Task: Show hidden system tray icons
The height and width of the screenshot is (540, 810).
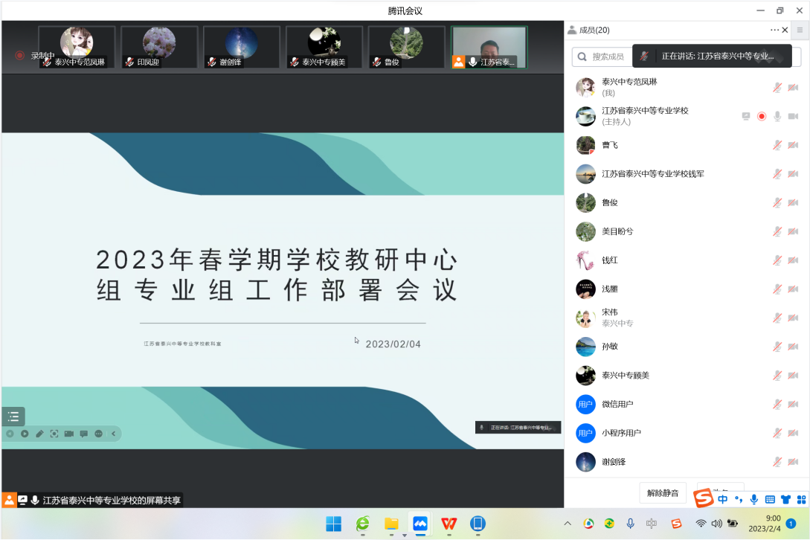Action: 568,524
